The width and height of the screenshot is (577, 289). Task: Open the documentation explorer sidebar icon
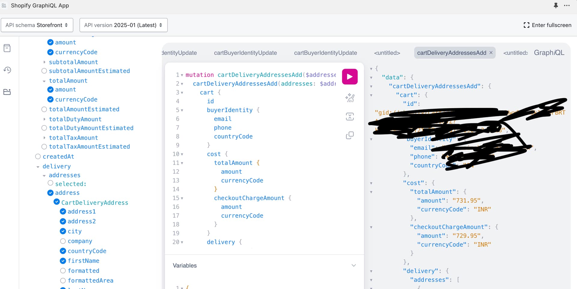click(x=7, y=48)
